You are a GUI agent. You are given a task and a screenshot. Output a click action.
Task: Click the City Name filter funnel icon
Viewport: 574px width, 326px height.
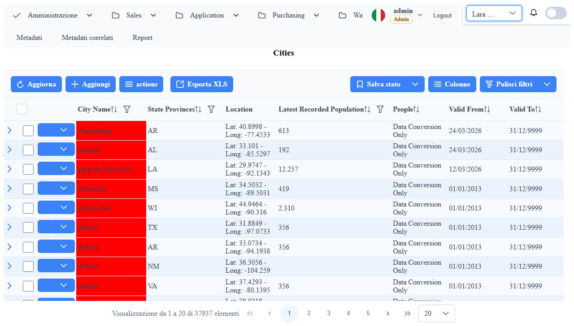127,109
